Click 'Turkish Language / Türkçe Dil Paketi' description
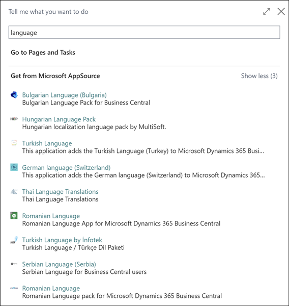The image size is (289, 306). pyautogui.click(x=73, y=247)
